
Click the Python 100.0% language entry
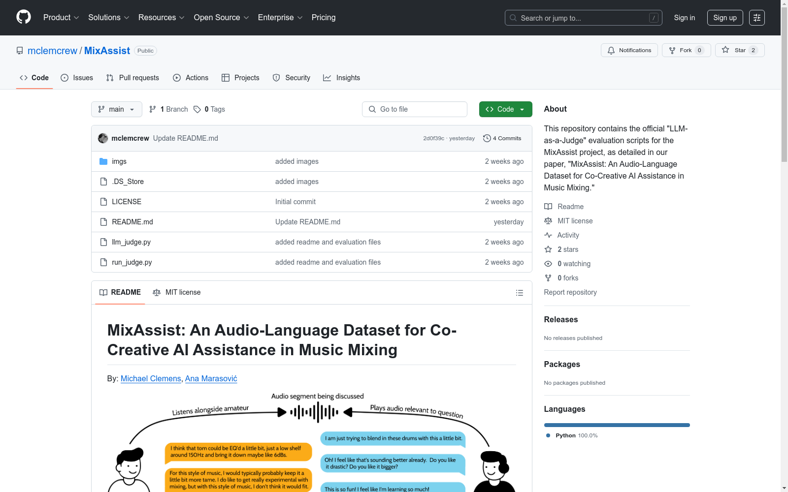pos(572,435)
